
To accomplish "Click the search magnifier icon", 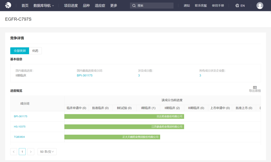I will click(134, 6).
